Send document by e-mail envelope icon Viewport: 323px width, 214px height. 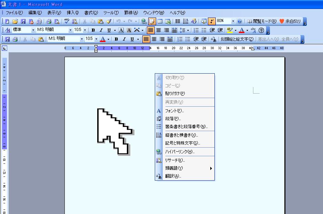tap(39, 21)
